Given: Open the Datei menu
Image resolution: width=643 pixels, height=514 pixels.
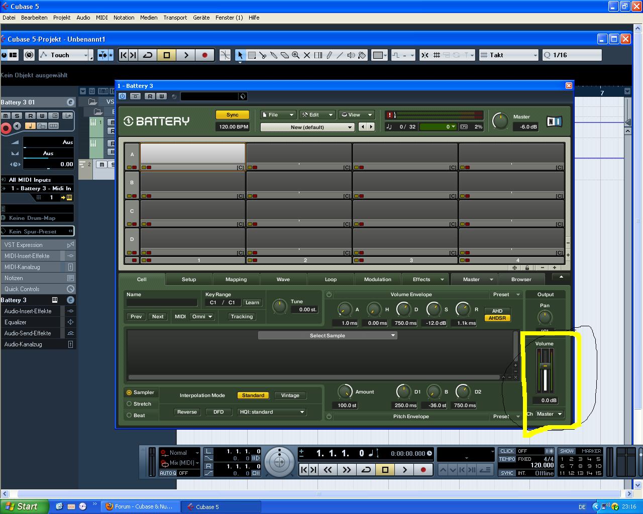Looking at the screenshot, I should coord(9,18).
